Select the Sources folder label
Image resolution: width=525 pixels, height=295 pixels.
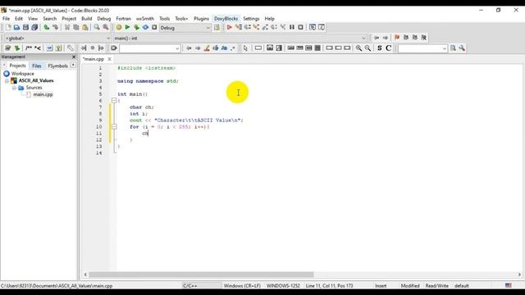tap(34, 88)
